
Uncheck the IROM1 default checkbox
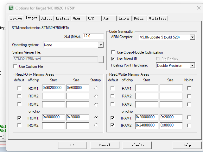point(19,118)
